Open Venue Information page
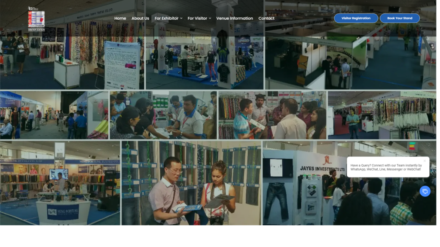This screenshot has height=247, width=440. click(x=235, y=18)
